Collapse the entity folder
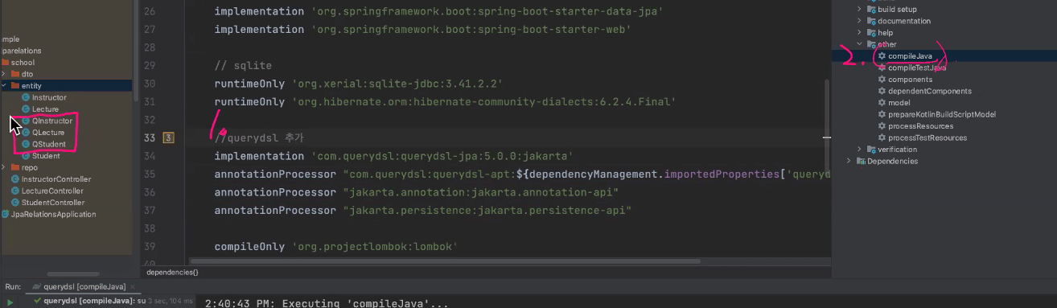 point(5,85)
